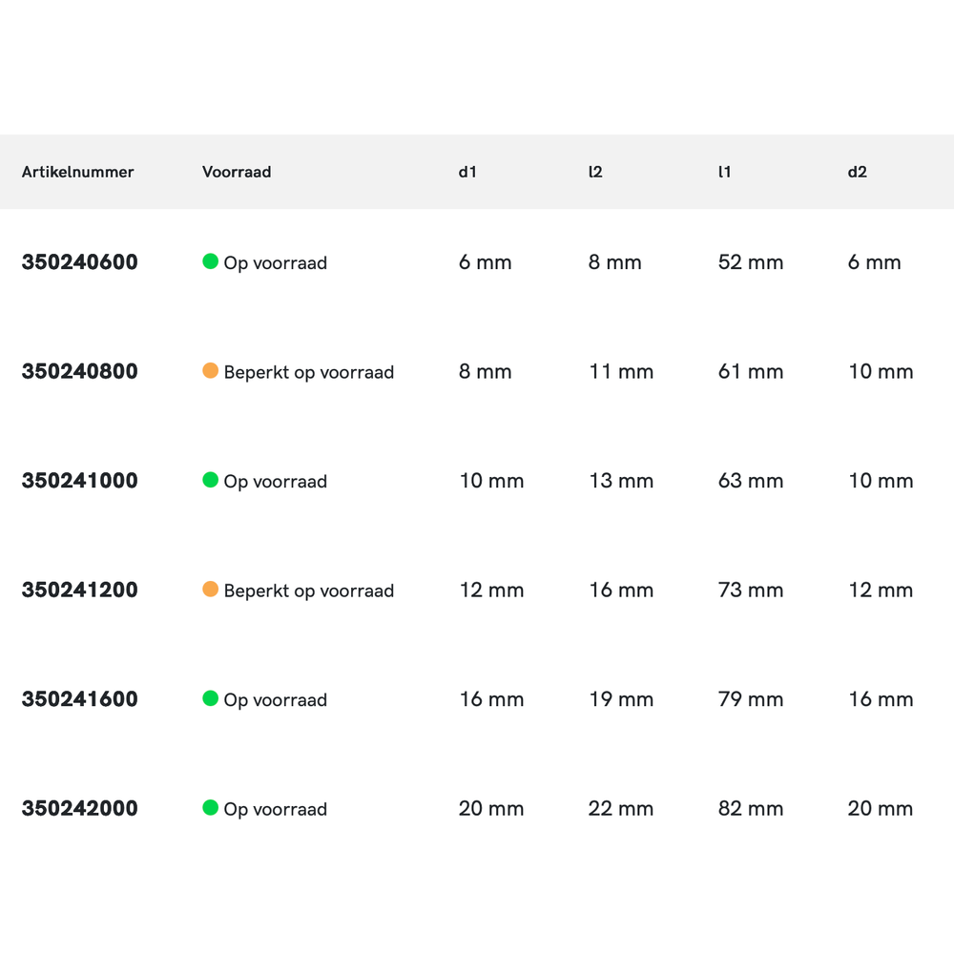This screenshot has height=954, width=954.
Task: Select the 82 mm l1 cell
Action: pos(750,809)
